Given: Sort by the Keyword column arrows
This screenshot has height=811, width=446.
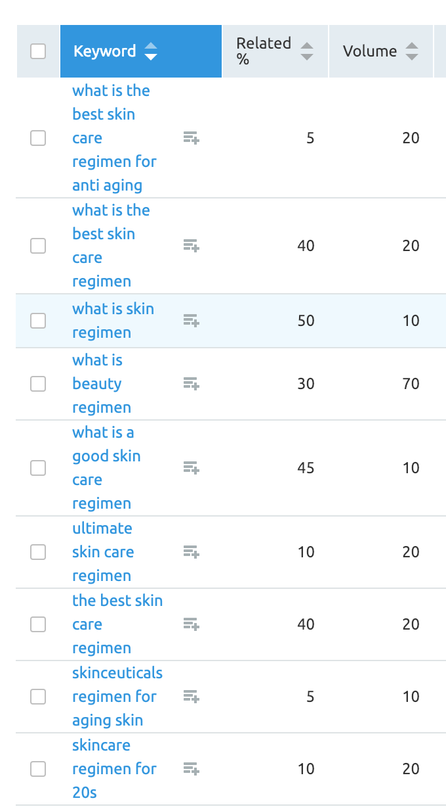Looking at the screenshot, I should pyautogui.click(x=151, y=51).
